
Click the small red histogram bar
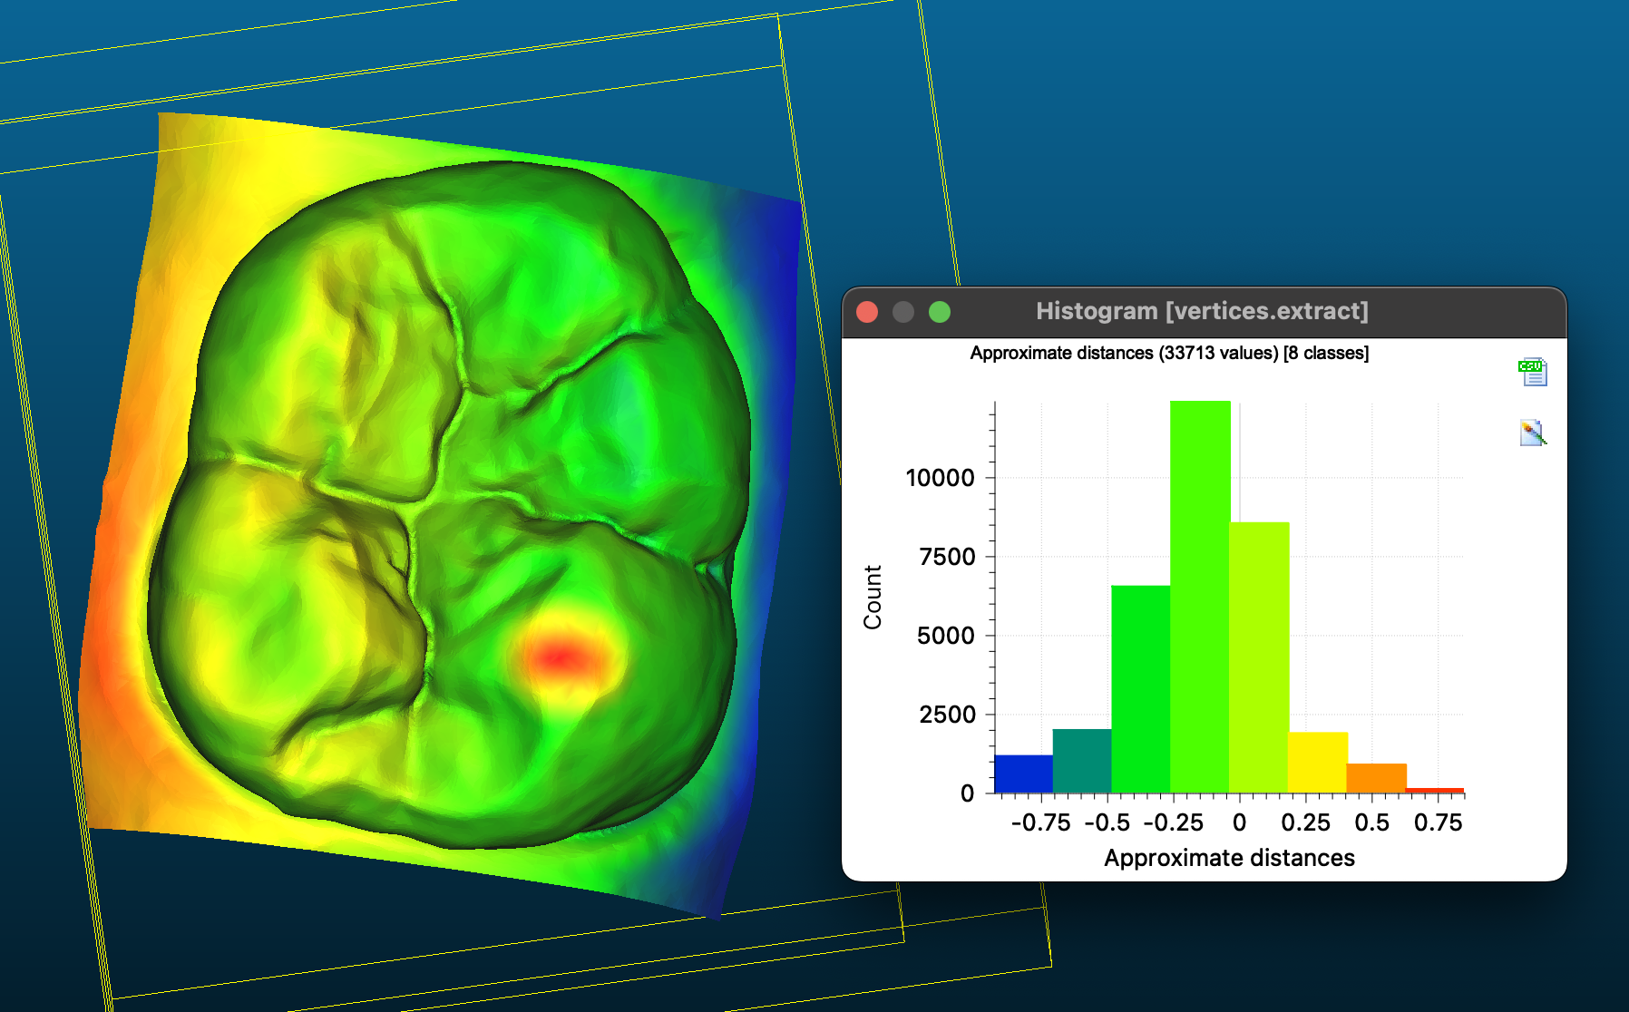[x=1435, y=790]
